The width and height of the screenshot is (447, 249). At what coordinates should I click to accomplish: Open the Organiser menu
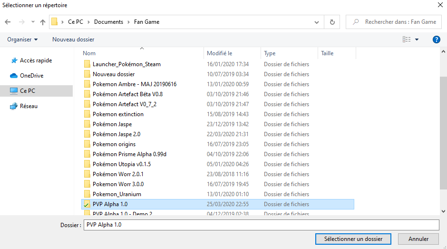[22, 40]
